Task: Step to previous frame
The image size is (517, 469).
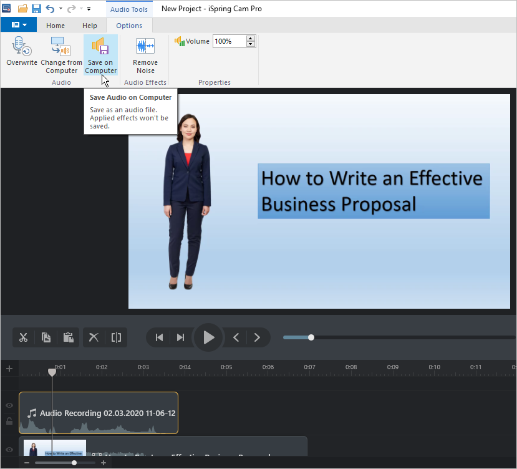Action: (x=236, y=337)
